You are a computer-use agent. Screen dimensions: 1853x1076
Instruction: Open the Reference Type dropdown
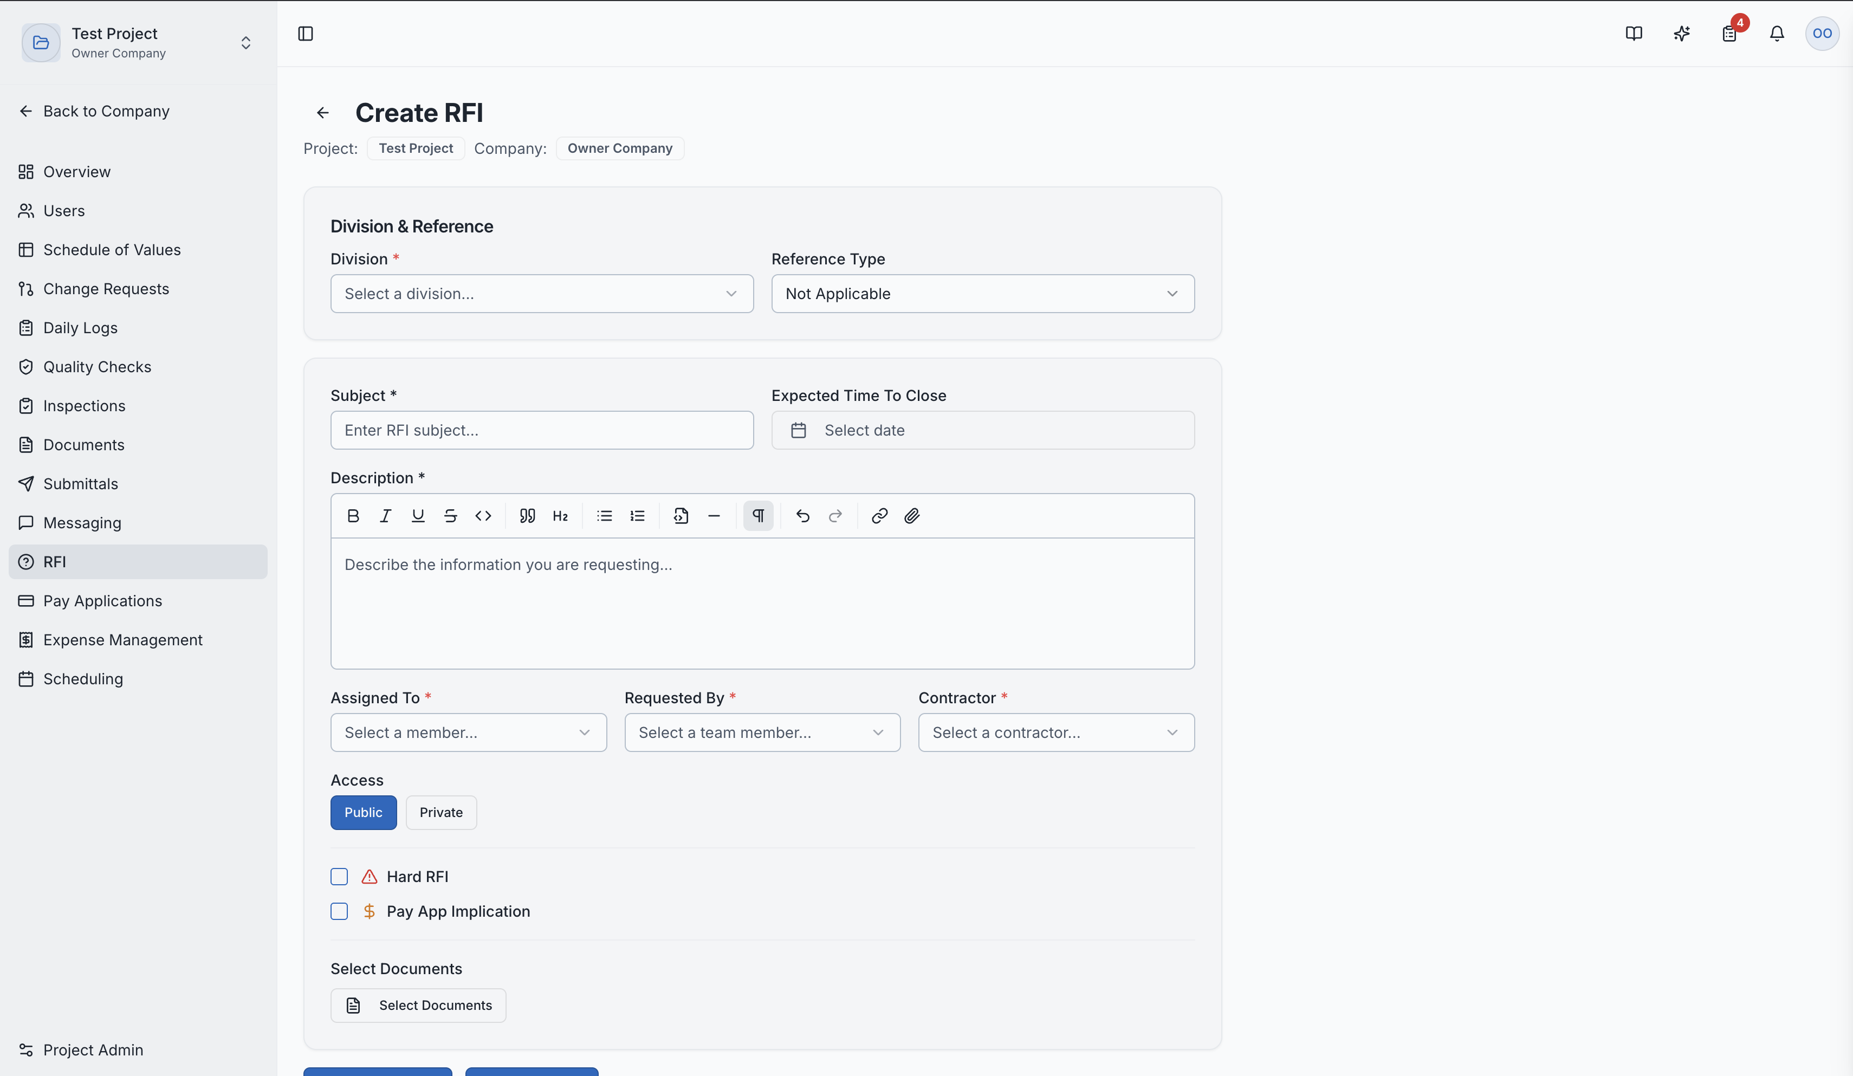pyautogui.click(x=982, y=294)
